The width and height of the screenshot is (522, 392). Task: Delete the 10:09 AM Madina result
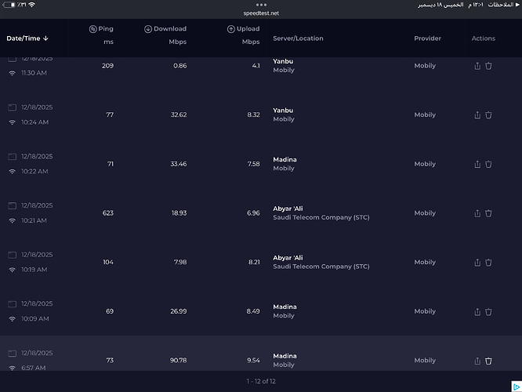[x=488, y=312]
